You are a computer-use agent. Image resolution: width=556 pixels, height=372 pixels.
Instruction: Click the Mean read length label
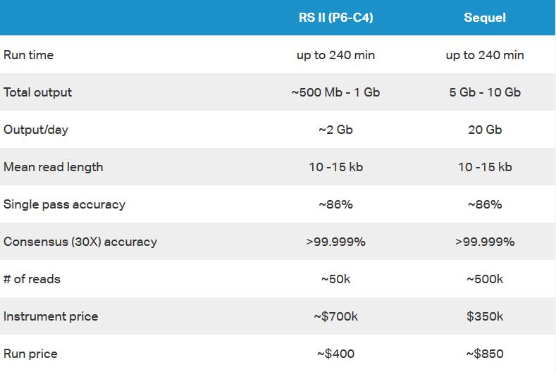[x=53, y=167]
